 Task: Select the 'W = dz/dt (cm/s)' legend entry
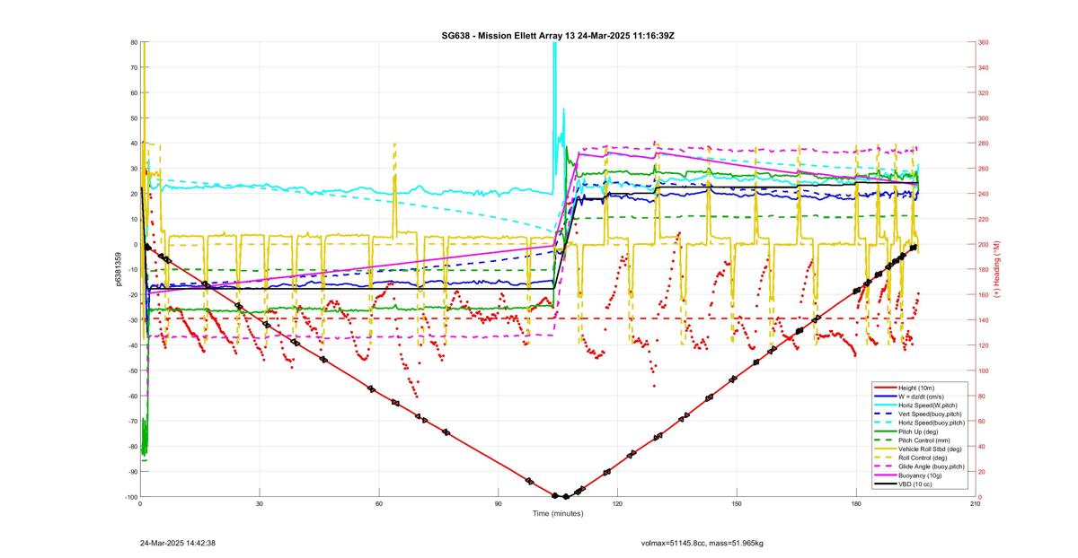tap(923, 397)
